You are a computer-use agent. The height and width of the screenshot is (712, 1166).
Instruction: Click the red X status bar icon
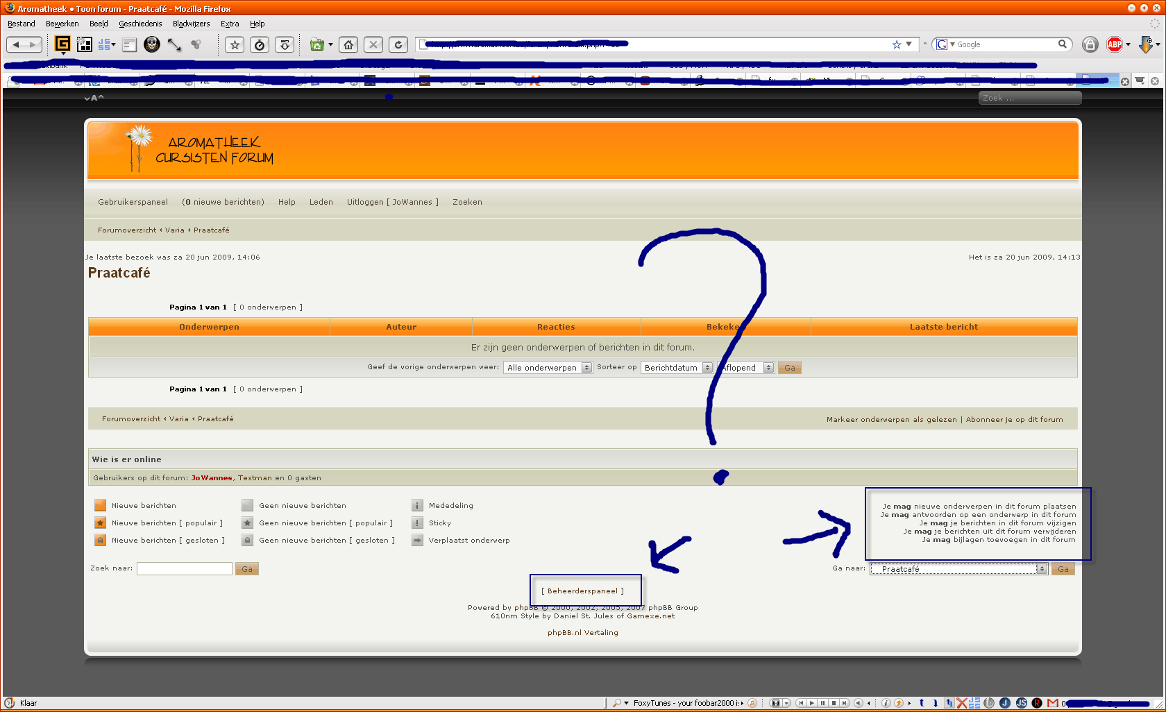(x=961, y=703)
